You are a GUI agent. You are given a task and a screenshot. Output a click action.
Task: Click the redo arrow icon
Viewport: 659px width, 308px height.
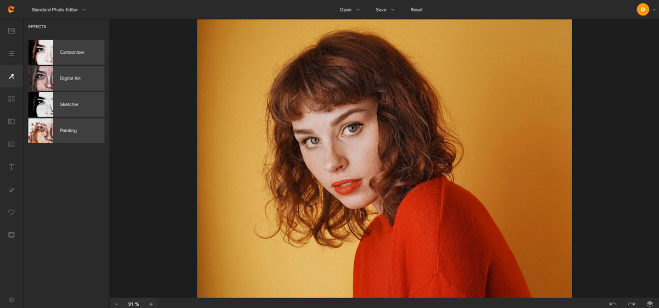pyautogui.click(x=631, y=304)
